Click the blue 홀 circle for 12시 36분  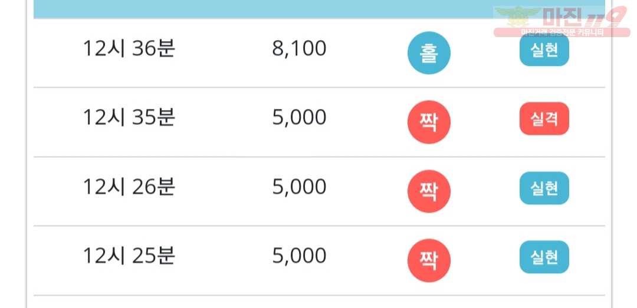429,53
